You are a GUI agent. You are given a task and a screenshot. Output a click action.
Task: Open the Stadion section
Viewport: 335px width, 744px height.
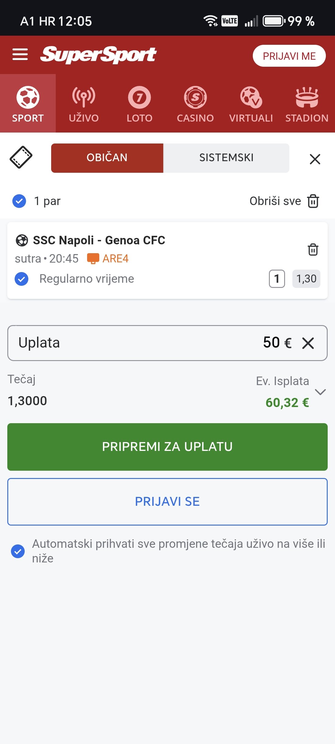307,104
